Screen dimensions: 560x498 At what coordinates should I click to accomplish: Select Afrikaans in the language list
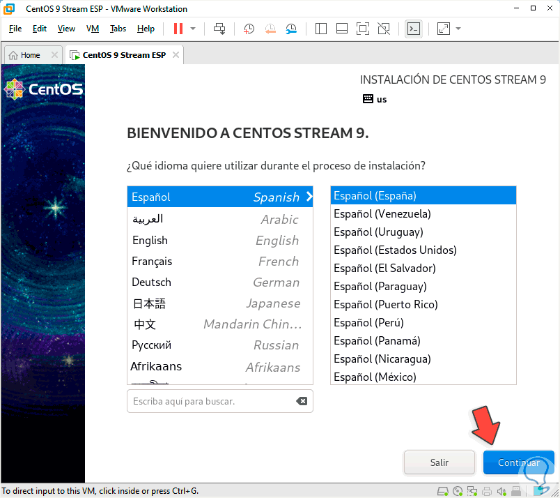220,366
